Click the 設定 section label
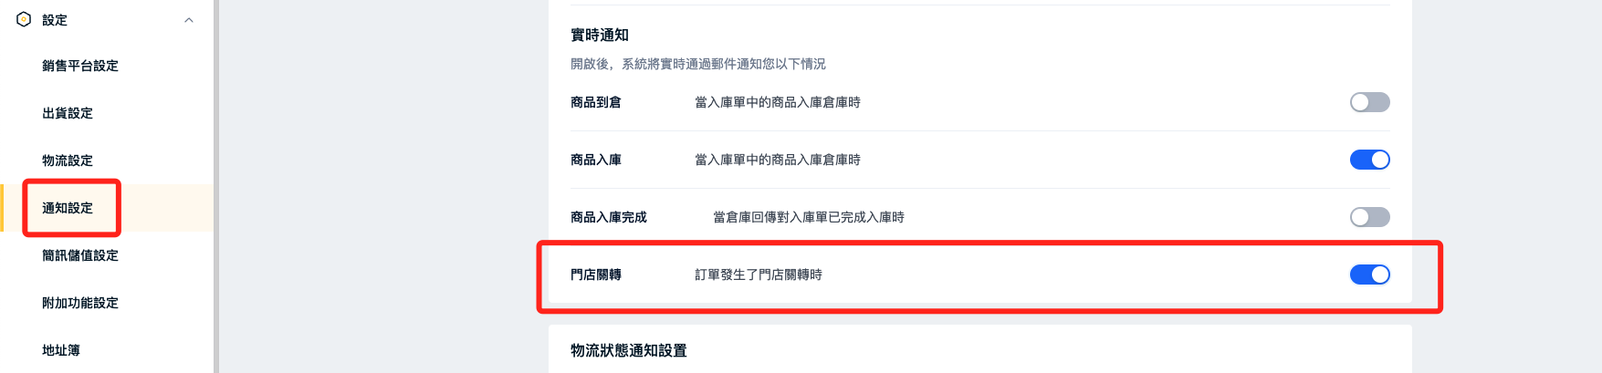The image size is (1602, 373). coord(55,20)
